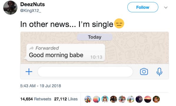Viewport: 176px width, 106px height.
Task: Open the 14,654 Retweets list
Action: click(x=36, y=99)
